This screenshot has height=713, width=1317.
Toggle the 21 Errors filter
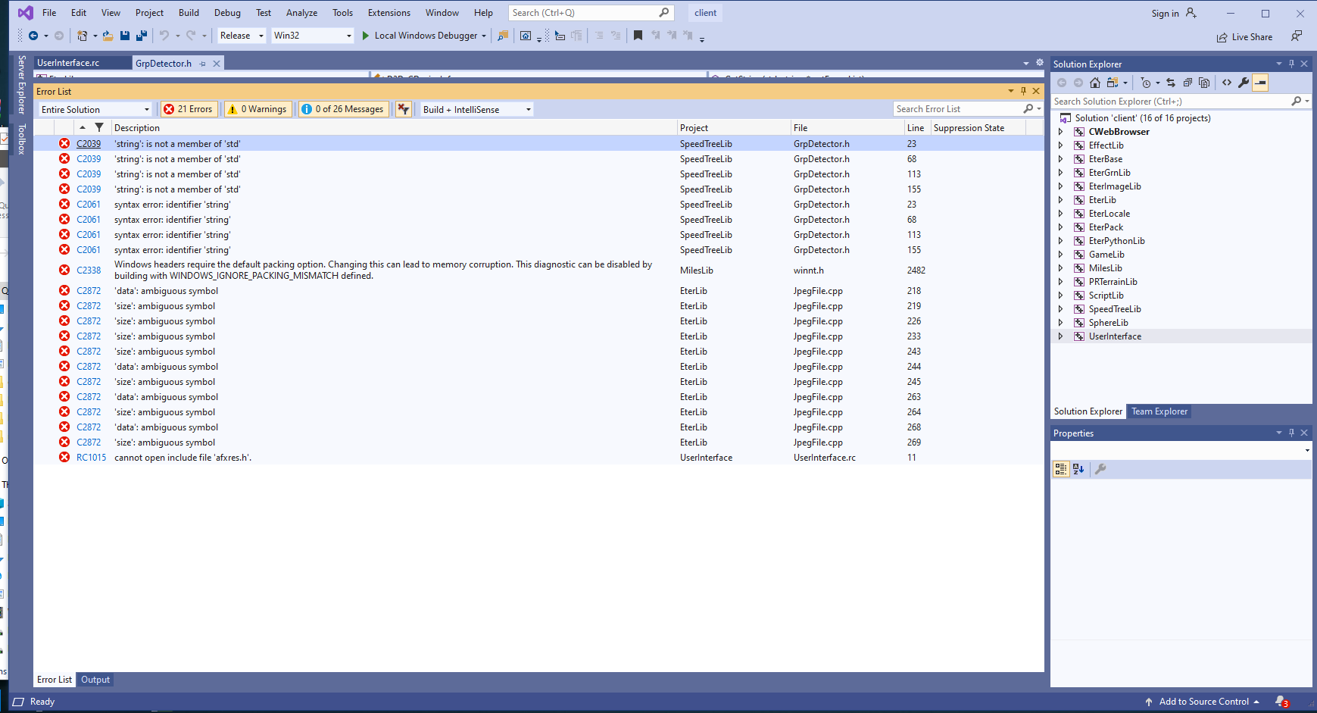tap(189, 109)
